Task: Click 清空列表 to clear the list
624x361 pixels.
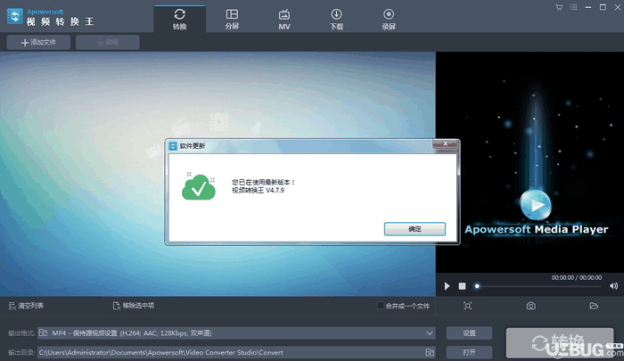Action: (26, 306)
